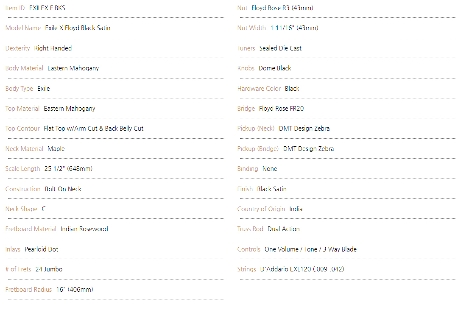
Task: Click the Neck Material Maple value
Action: tap(56, 149)
